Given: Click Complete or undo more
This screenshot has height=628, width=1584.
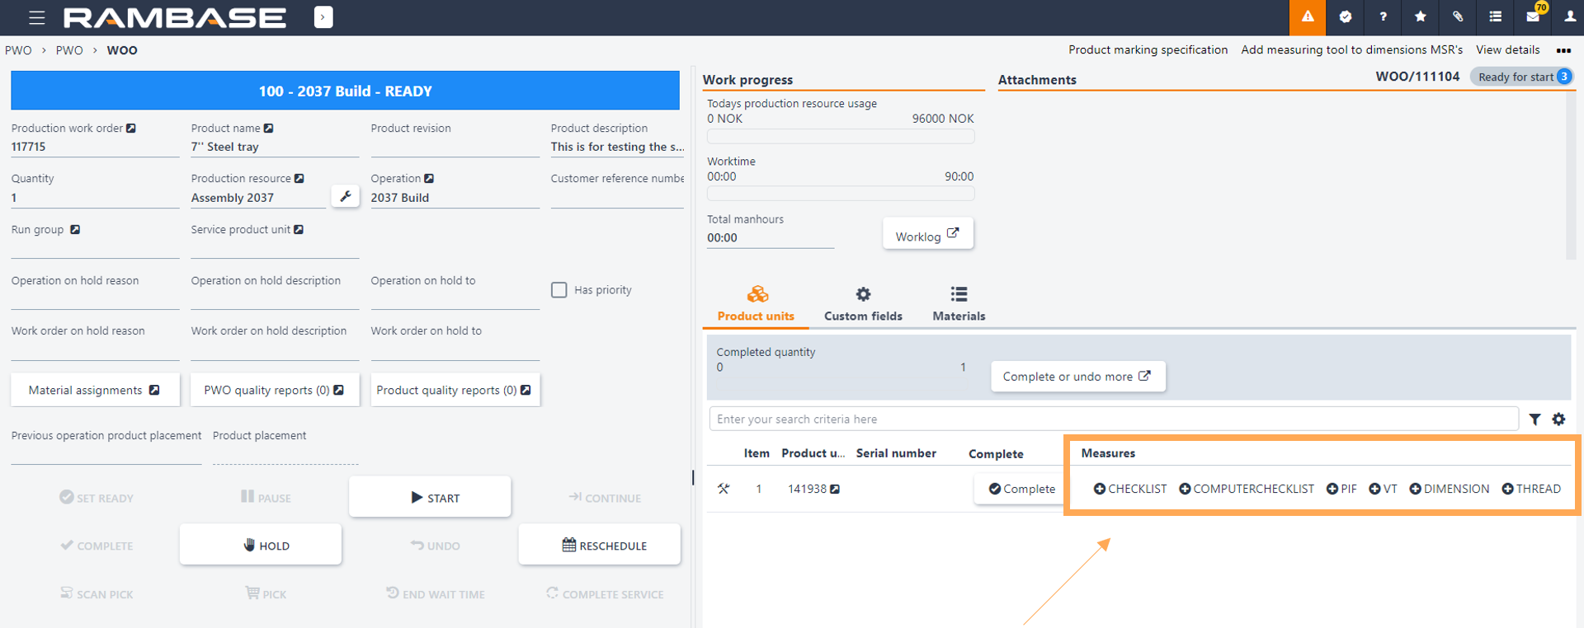Looking at the screenshot, I should coord(1078,377).
